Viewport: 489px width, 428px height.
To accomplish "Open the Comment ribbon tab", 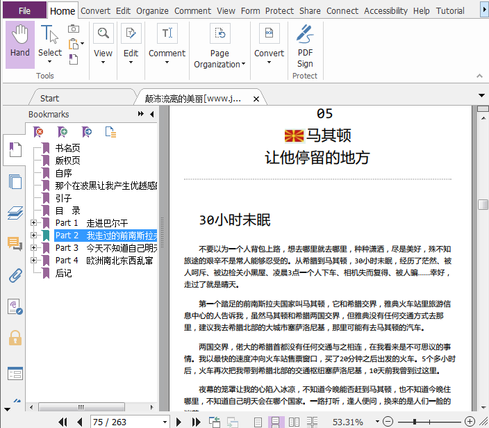I will tap(192, 10).
